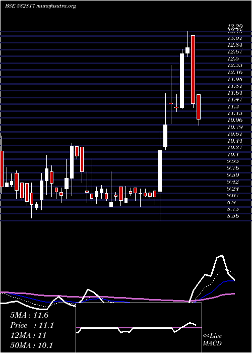Click the 13.29 price axis label

pos(236,27)
